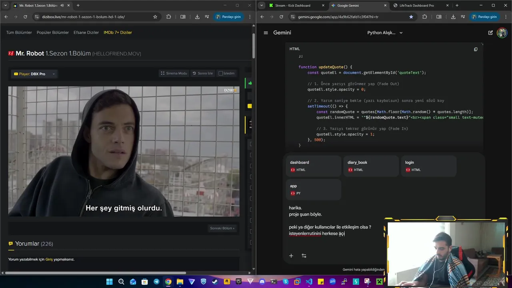Screen dimensions: 512x288
Task: Open downloads in the Gemini browser window
Action: click(x=453, y=17)
